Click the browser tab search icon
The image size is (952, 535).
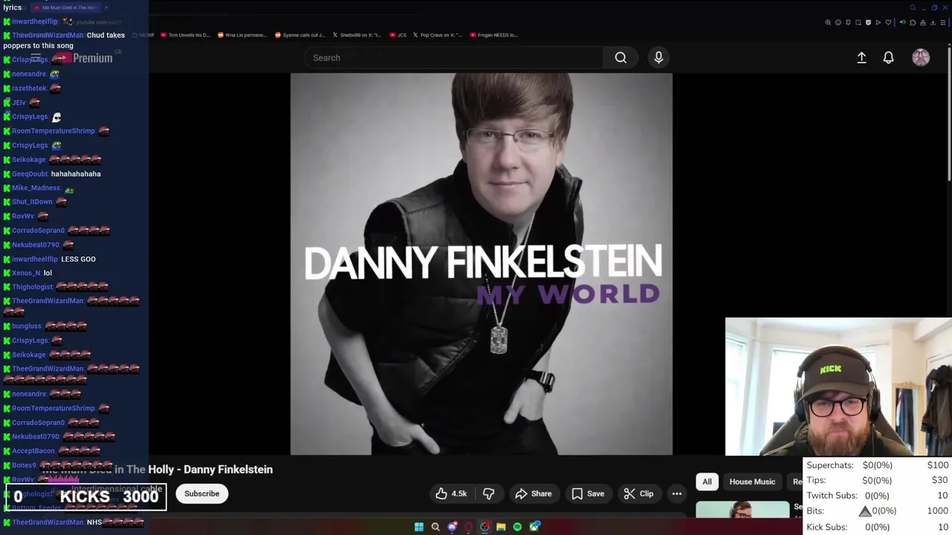tap(913, 7)
